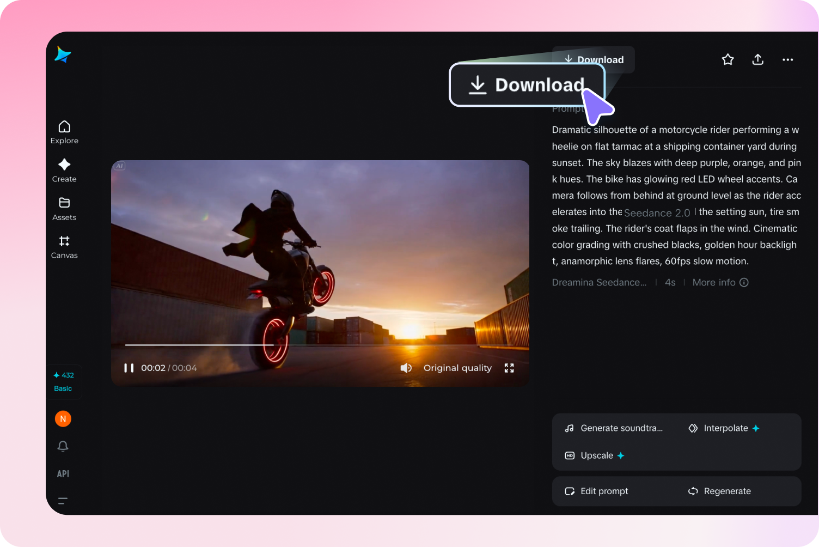Open the Assets library

click(x=64, y=209)
